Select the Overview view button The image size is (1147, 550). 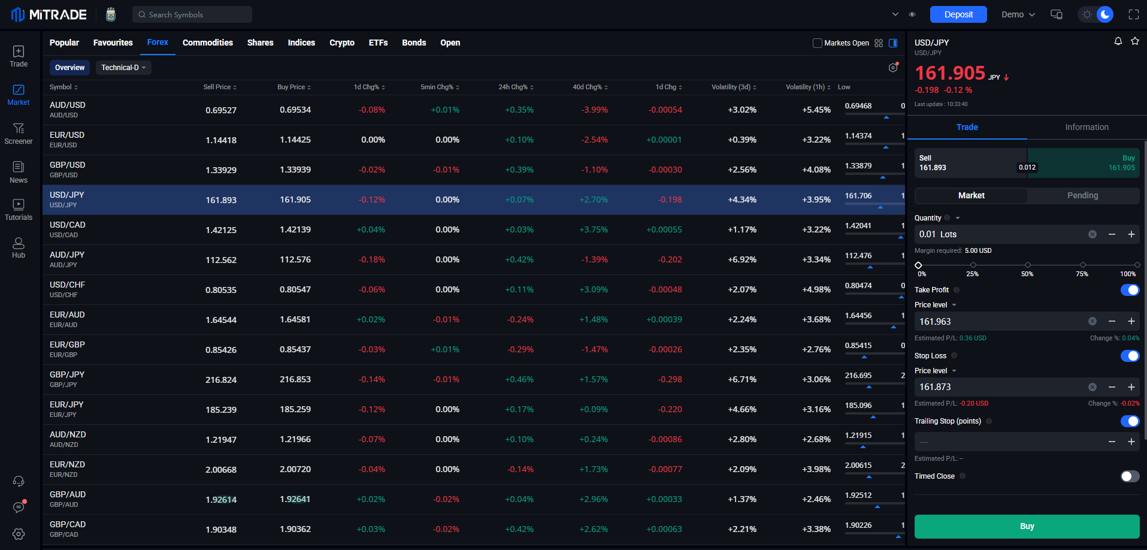tap(69, 68)
